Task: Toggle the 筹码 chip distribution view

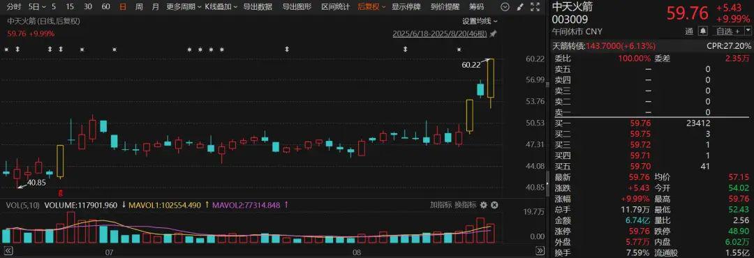Action: (477, 7)
